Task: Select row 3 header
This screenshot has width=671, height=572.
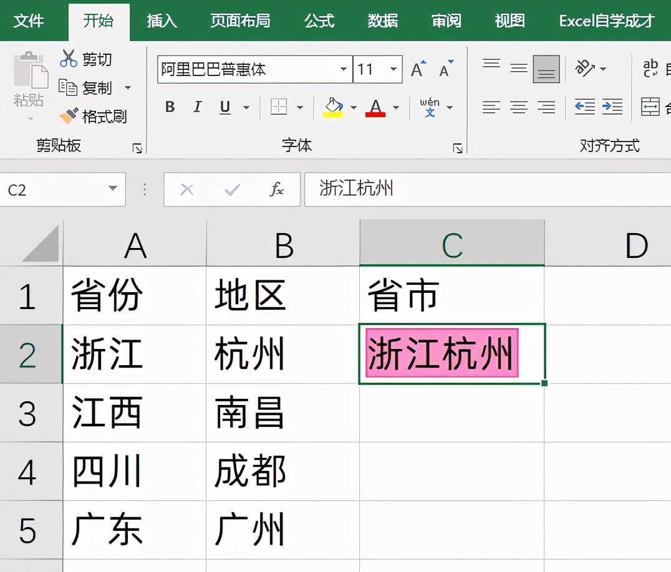Action: coord(31,413)
